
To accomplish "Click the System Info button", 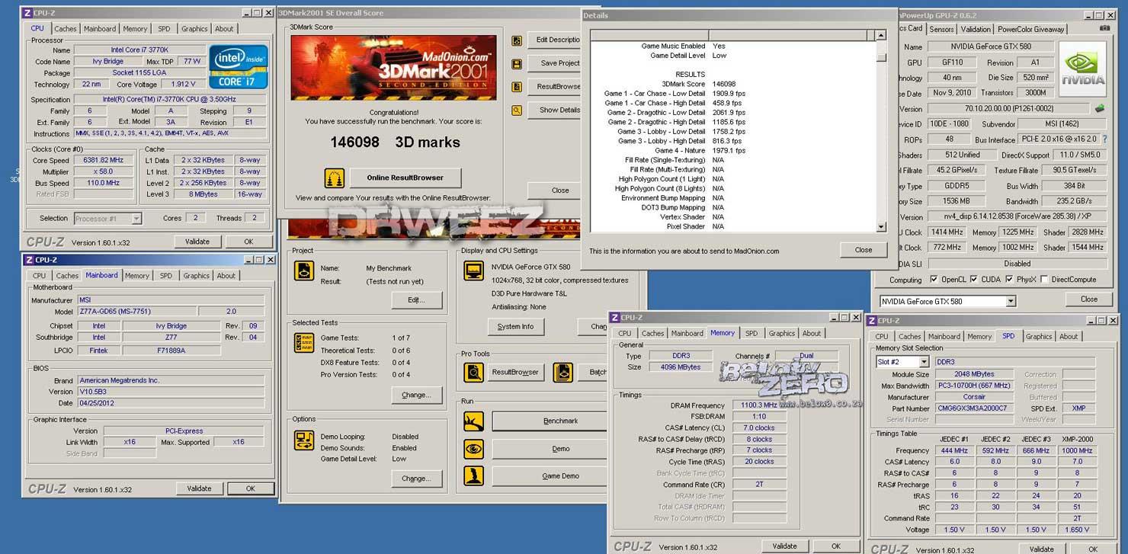I will point(515,326).
